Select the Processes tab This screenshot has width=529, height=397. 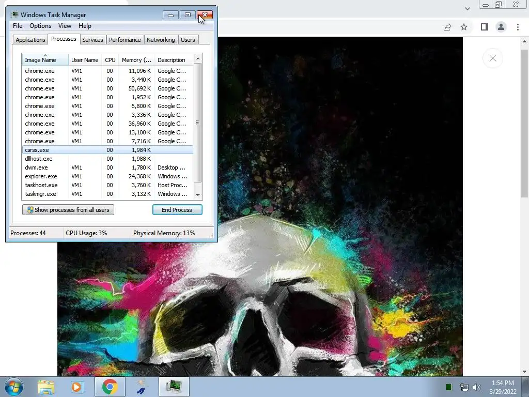(x=64, y=39)
